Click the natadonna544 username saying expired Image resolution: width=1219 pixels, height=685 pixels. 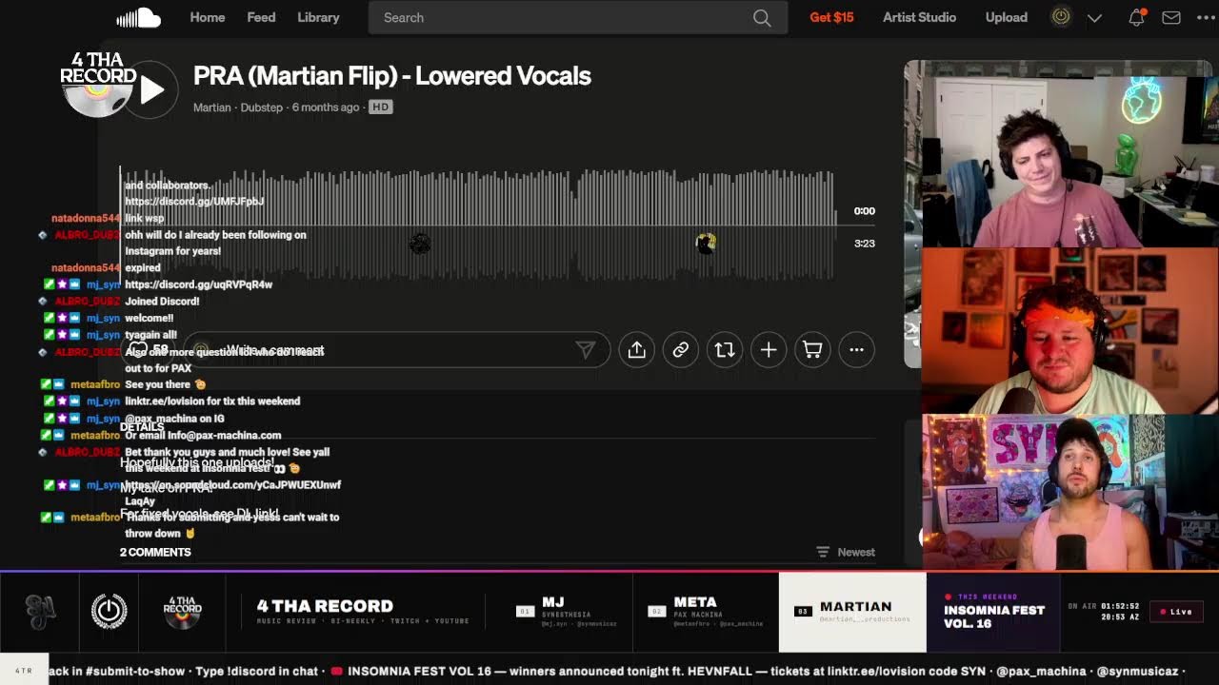click(x=86, y=268)
